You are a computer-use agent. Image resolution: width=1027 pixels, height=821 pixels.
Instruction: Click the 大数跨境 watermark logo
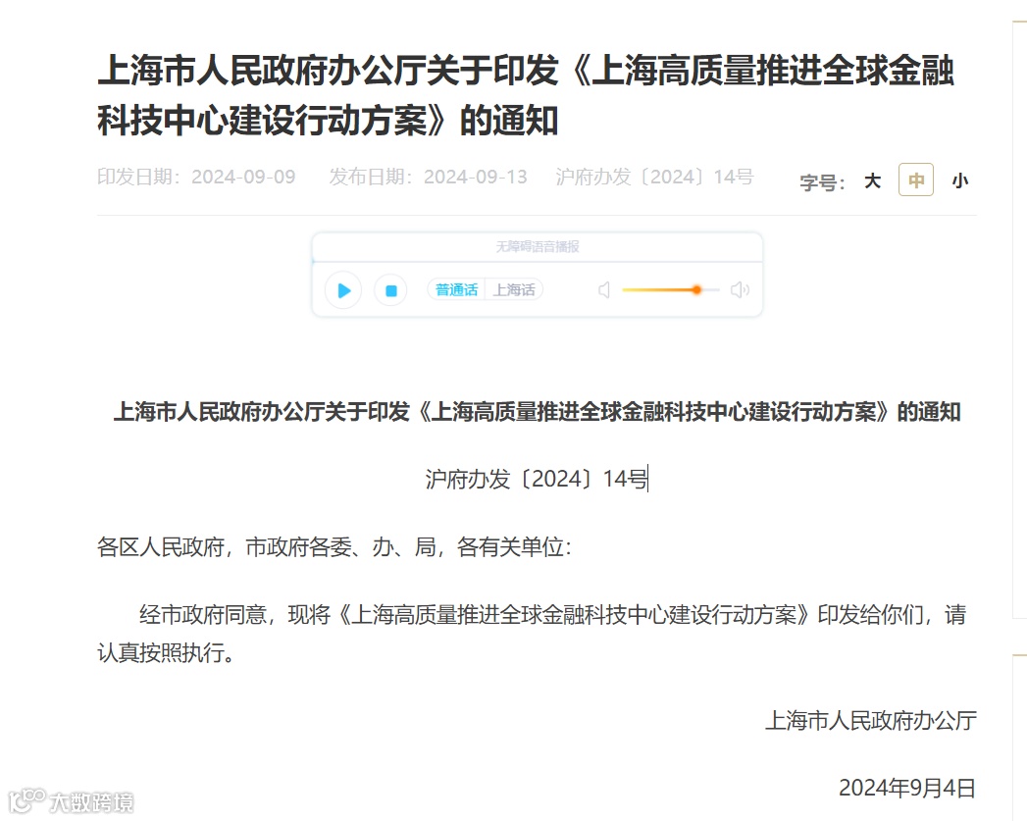(71, 800)
